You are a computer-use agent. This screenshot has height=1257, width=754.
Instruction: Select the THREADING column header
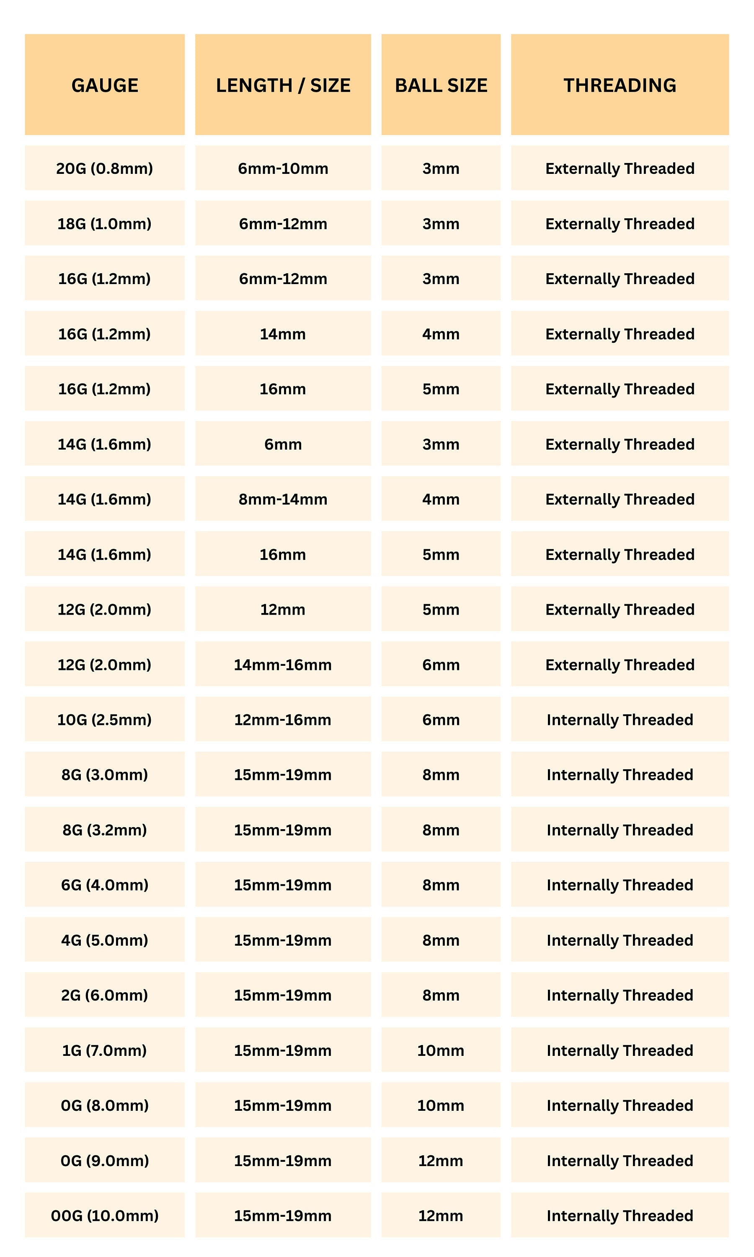(x=620, y=85)
